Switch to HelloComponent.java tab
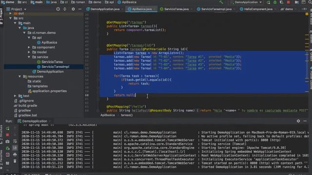312x175 pixels. pos(258,9)
